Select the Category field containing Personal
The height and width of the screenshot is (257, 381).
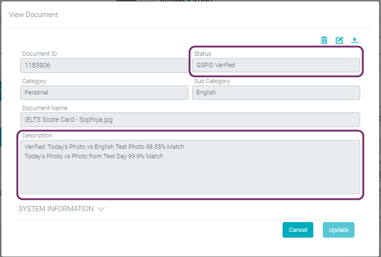click(104, 93)
